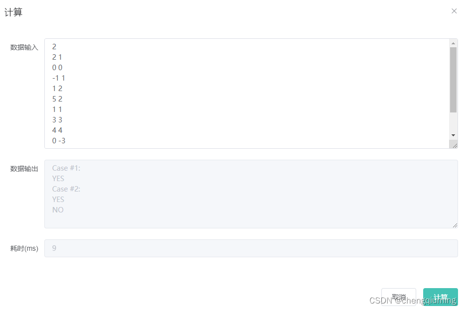Screen dimensions: 464x310
Task: Click the empty scrollbar track below the thumb
Action: 453,122
